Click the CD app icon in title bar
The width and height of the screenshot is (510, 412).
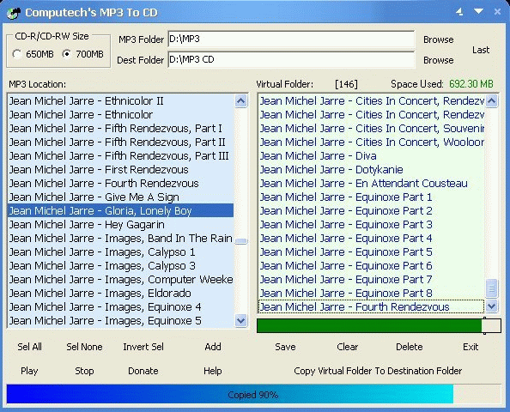pos(14,13)
